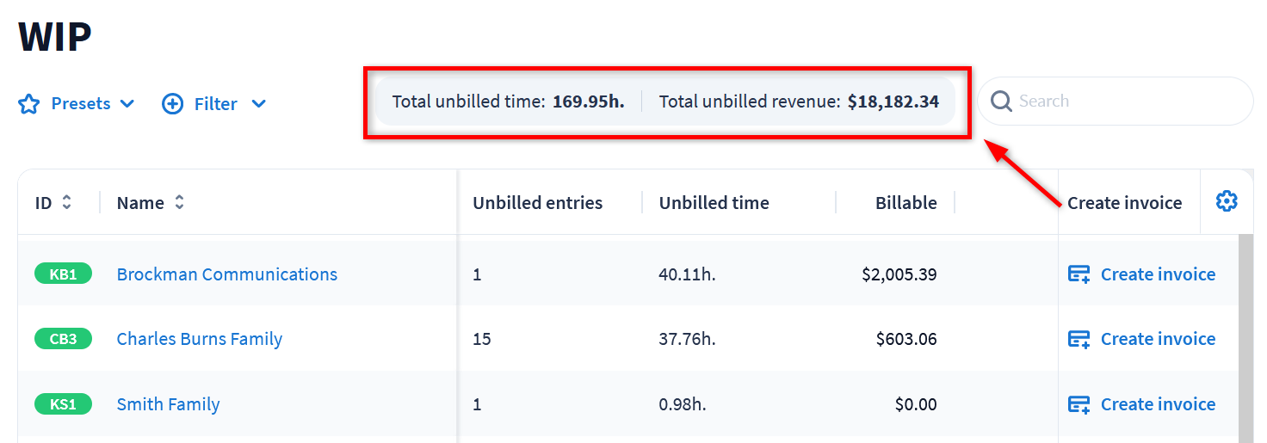Image resolution: width=1267 pixels, height=443 pixels.
Task: Click the magnifying glass search icon
Action: click(1001, 102)
